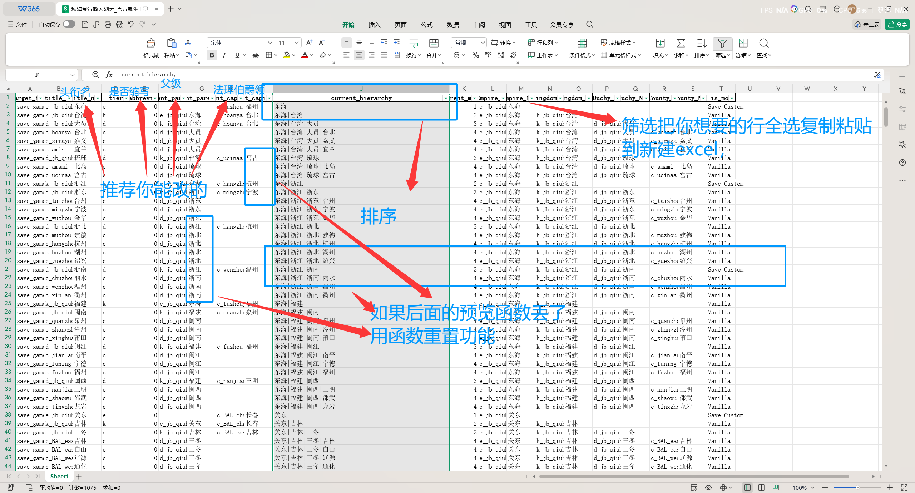This screenshot has height=493, width=915.
Task: Open the 视图 (View) ribbon tab
Action: coord(505,25)
